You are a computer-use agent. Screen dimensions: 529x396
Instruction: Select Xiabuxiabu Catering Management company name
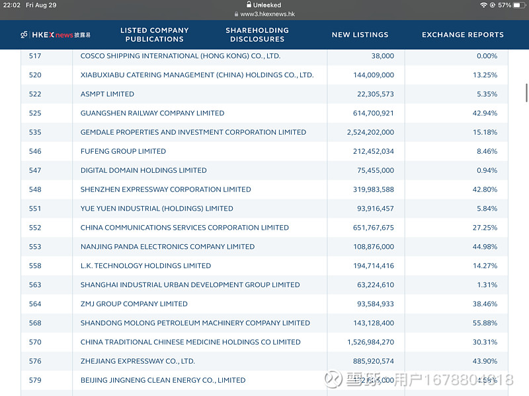click(197, 75)
